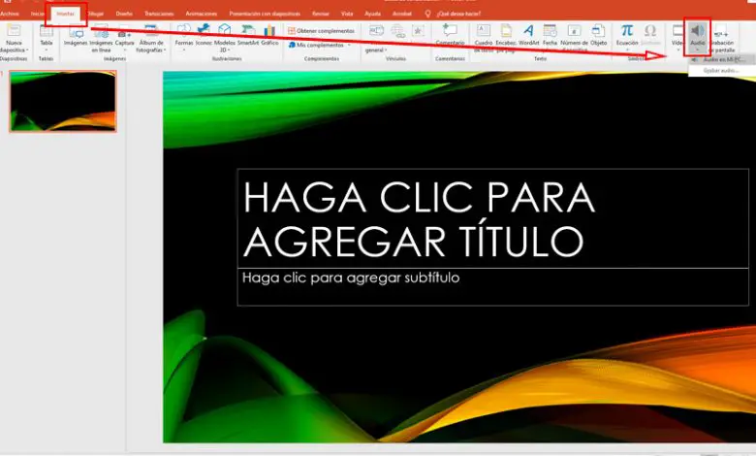The height and width of the screenshot is (456, 756).
Task: Click the lightbulb ¿Qué desea hacer? search
Action: [453, 14]
